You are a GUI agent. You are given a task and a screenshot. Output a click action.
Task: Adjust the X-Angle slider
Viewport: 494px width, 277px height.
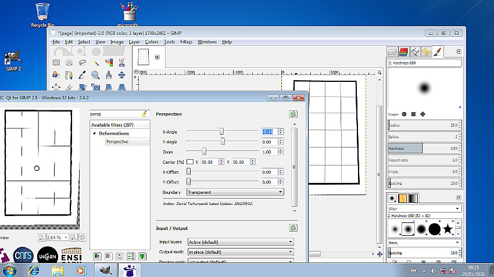(223, 131)
